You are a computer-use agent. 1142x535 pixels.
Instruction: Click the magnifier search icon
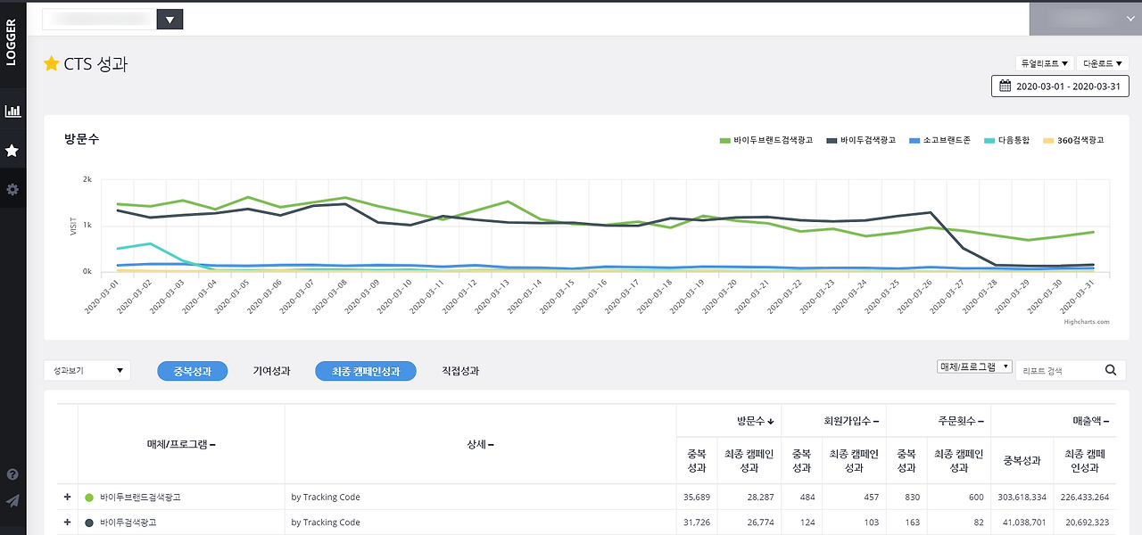(x=1111, y=370)
